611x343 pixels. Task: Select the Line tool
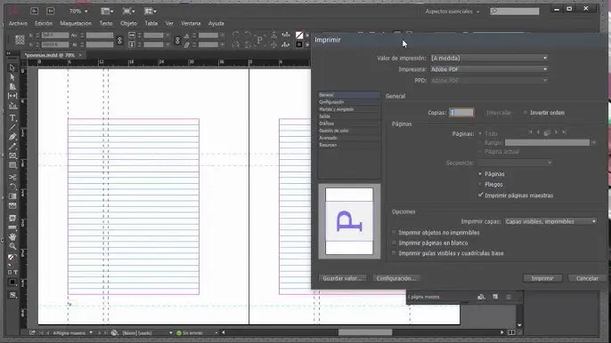(12, 128)
